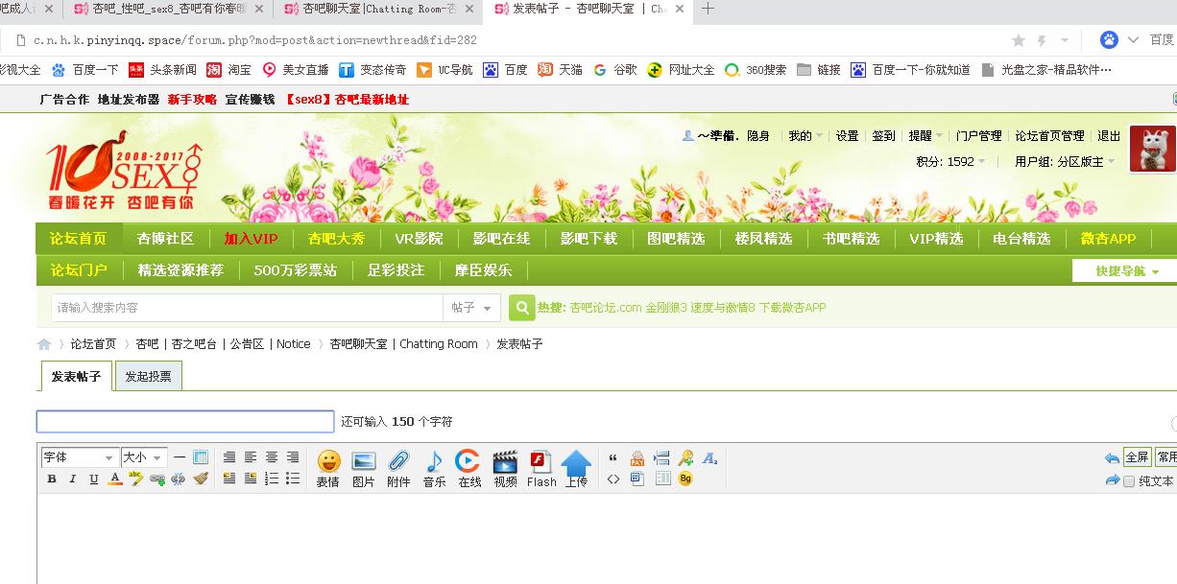Apply underline formatting
This screenshot has width=1177, height=584.
(x=93, y=479)
